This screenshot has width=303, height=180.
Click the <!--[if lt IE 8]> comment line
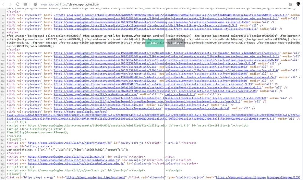(20, 167)
